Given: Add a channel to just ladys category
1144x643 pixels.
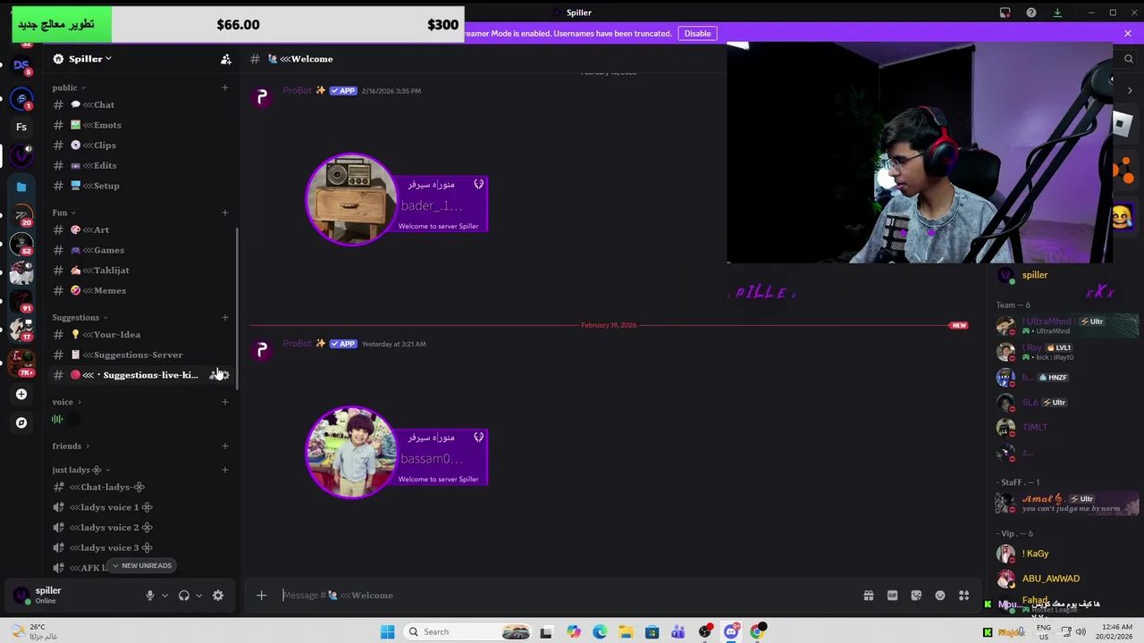Looking at the screenshot, I should pyautogui.click(x=225, y=470).
